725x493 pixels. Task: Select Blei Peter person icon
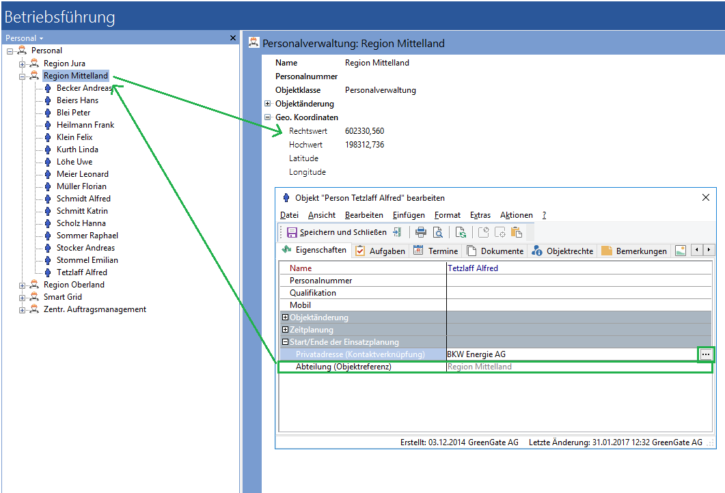point(48,113)
